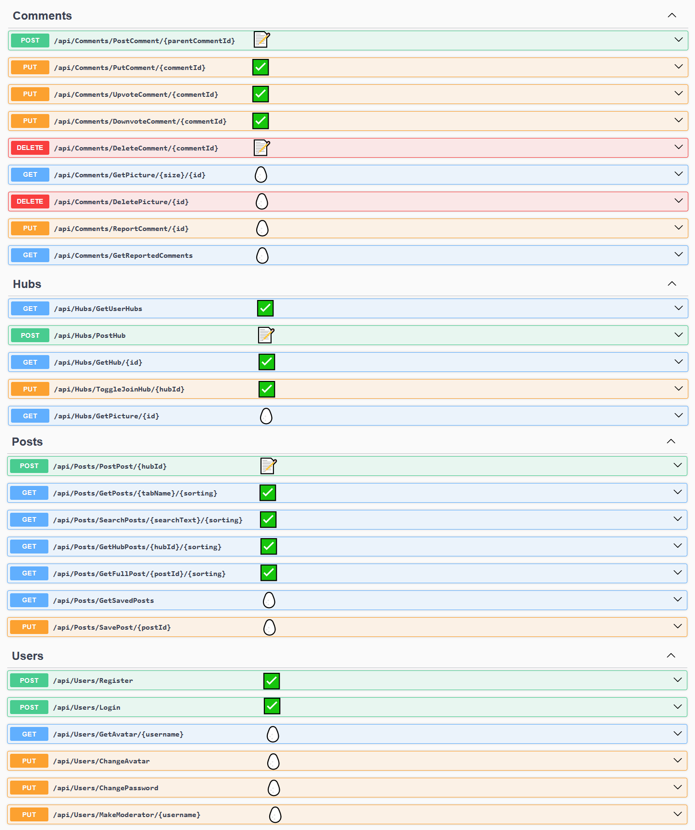This screenshot has width=695, height=830.
Task: Click the SearchPosts endpoint path text
Action: pyautogui.click(x=148, y=520)
